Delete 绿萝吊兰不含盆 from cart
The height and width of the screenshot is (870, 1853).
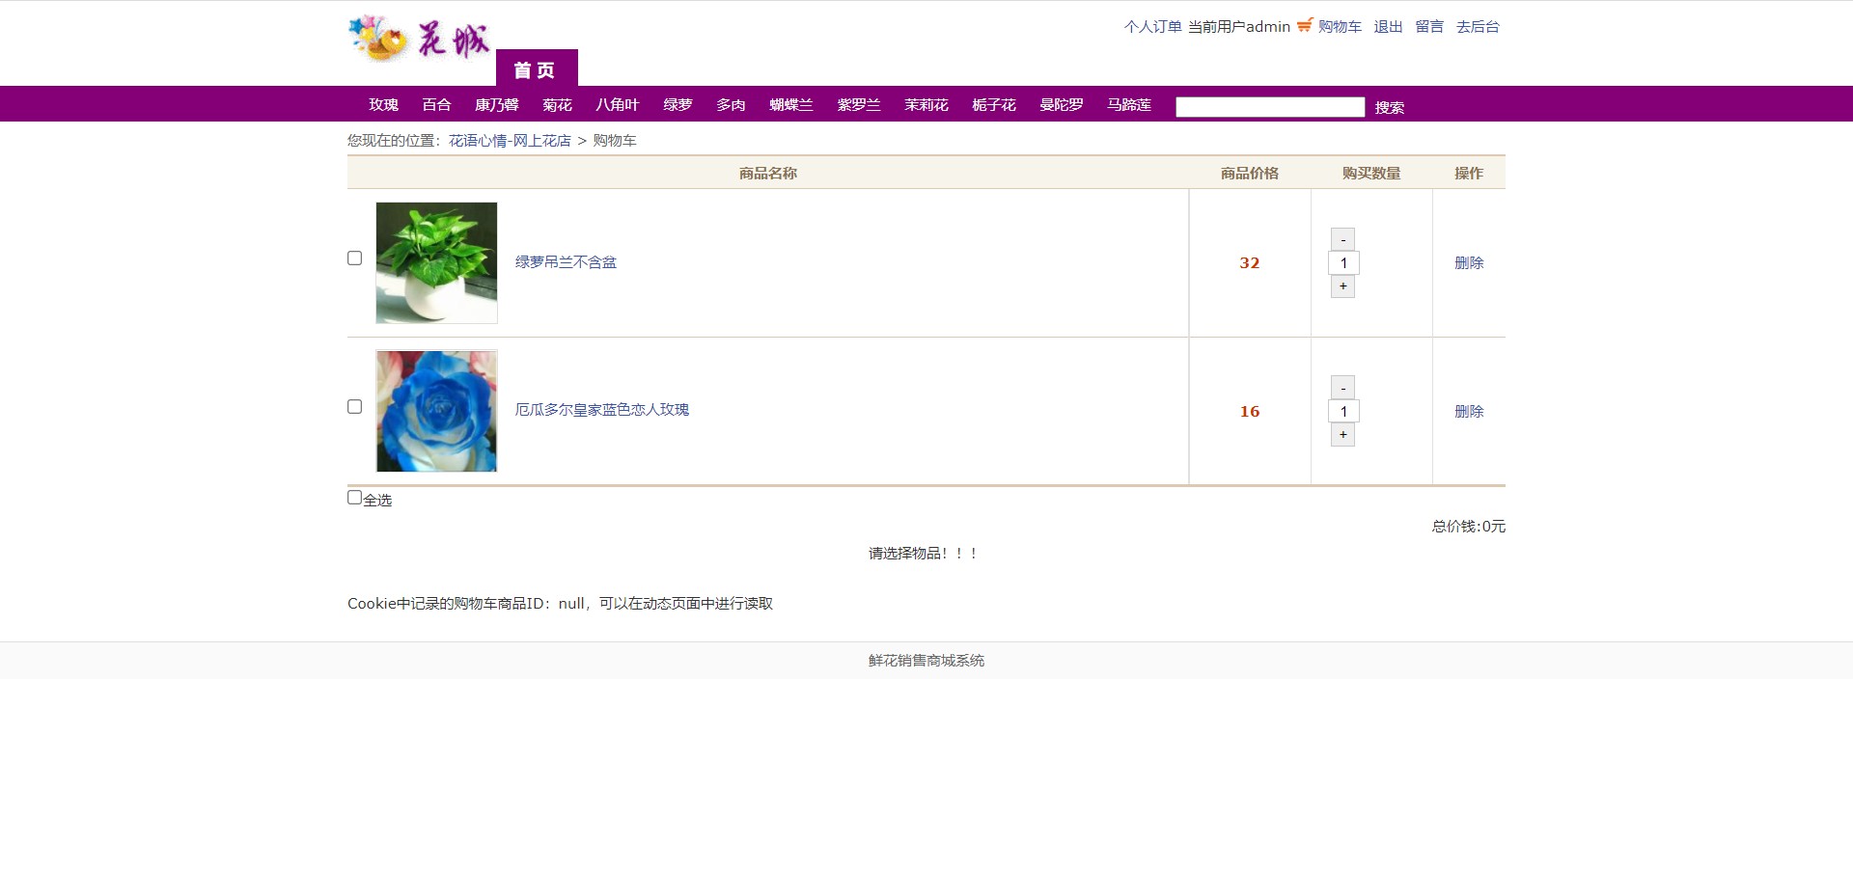point(1469,263)
